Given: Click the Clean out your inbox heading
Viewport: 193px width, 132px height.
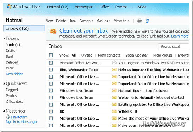Looking at the screenshot, I should click(84, 31).
